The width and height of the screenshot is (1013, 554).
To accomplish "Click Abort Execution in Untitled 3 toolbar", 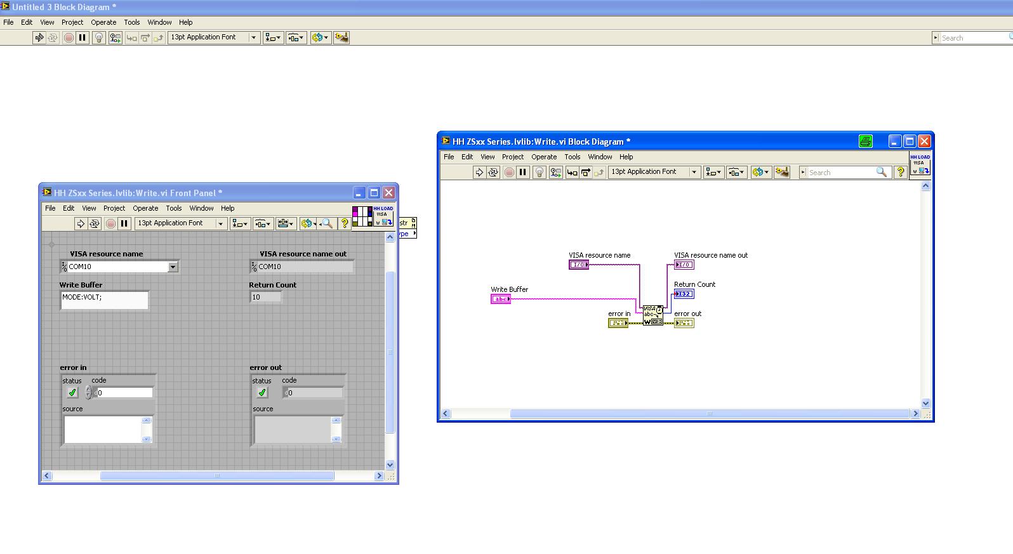I will pyautogui.click(x=69, y=37).
